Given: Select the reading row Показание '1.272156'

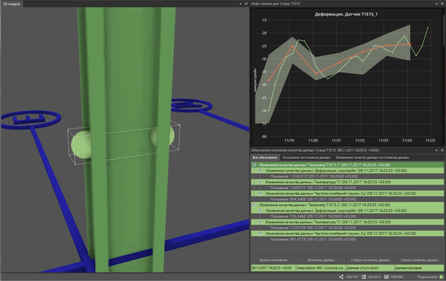Looking at the screenshot, I should pos(313,228).
